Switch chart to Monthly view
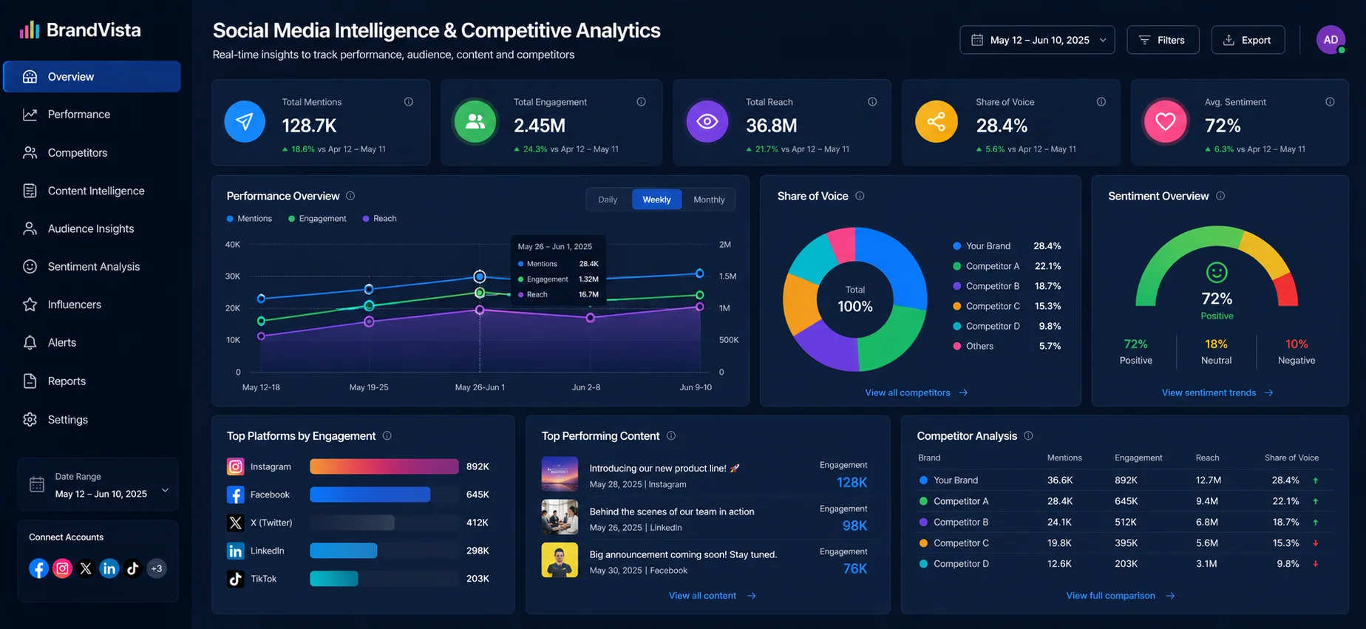The height and width of the screenshot is (629, 1366). click(709, 200)
